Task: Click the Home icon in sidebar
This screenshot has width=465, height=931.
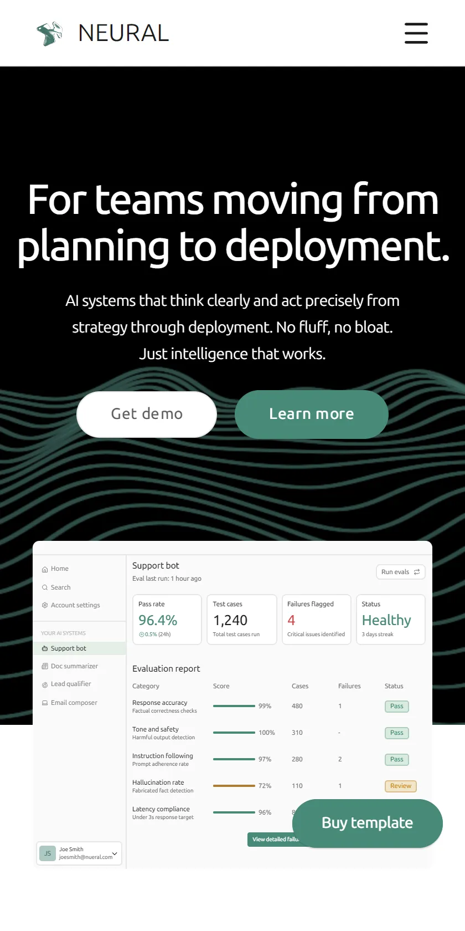Action: tap(45, 569)
